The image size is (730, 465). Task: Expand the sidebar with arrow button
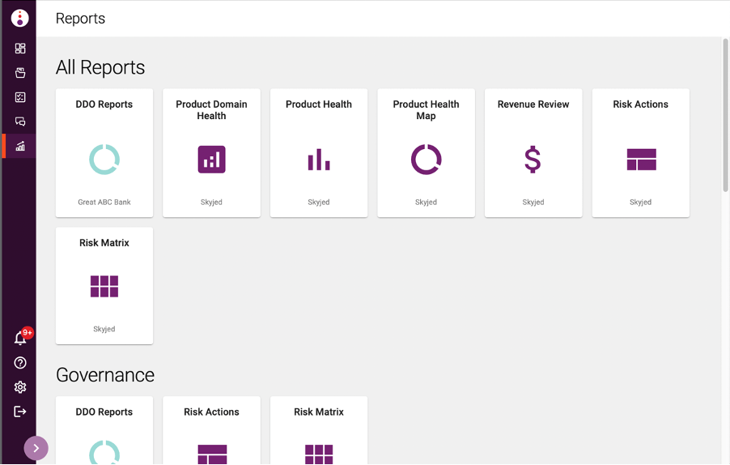(x=36, y=448)
